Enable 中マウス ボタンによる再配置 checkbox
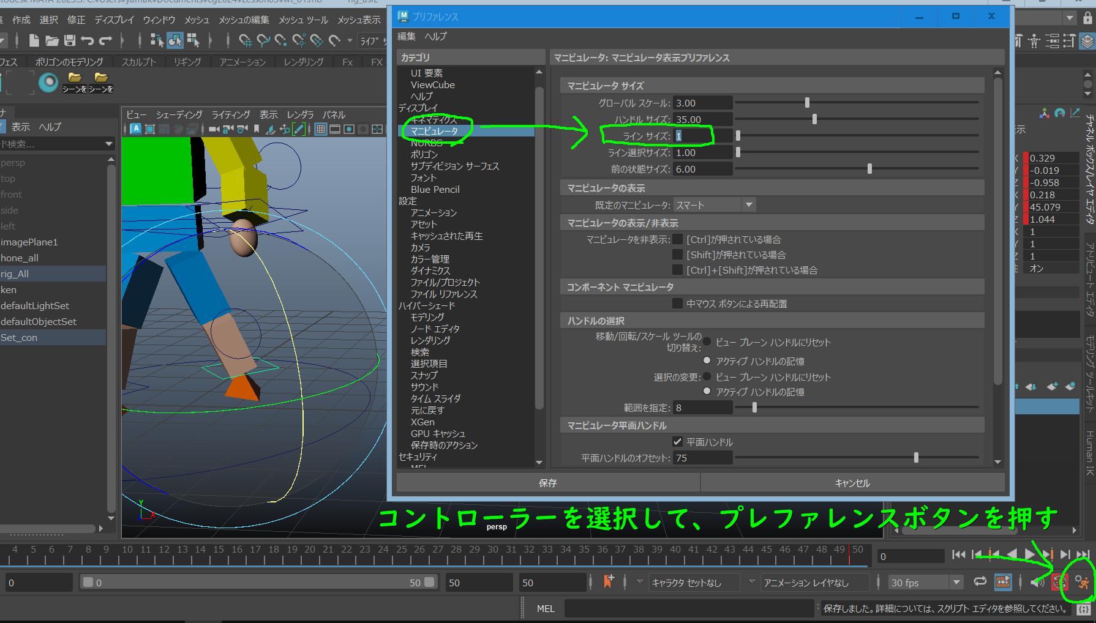The image size is (1096, 623). 677,303
